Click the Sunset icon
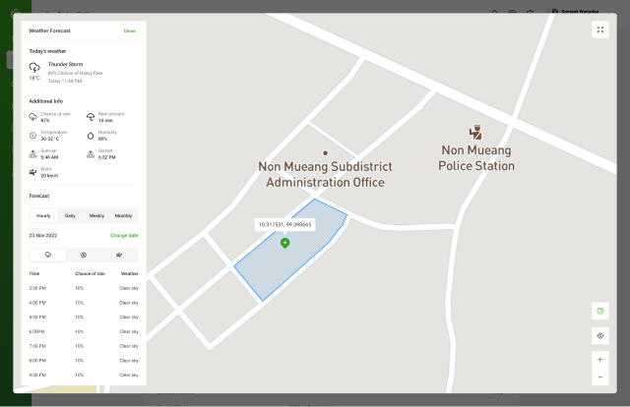The image size is (630, 407). pos(91,154)
